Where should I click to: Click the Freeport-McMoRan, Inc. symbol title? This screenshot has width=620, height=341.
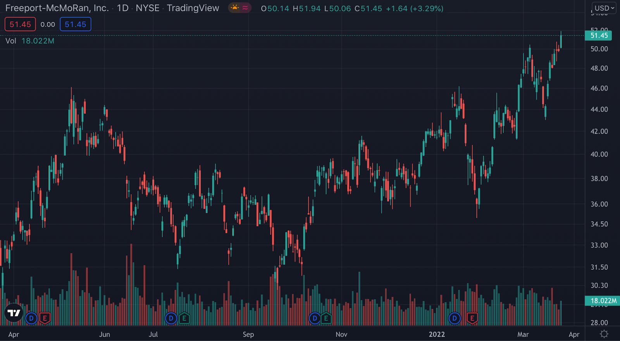pos(57,8)
